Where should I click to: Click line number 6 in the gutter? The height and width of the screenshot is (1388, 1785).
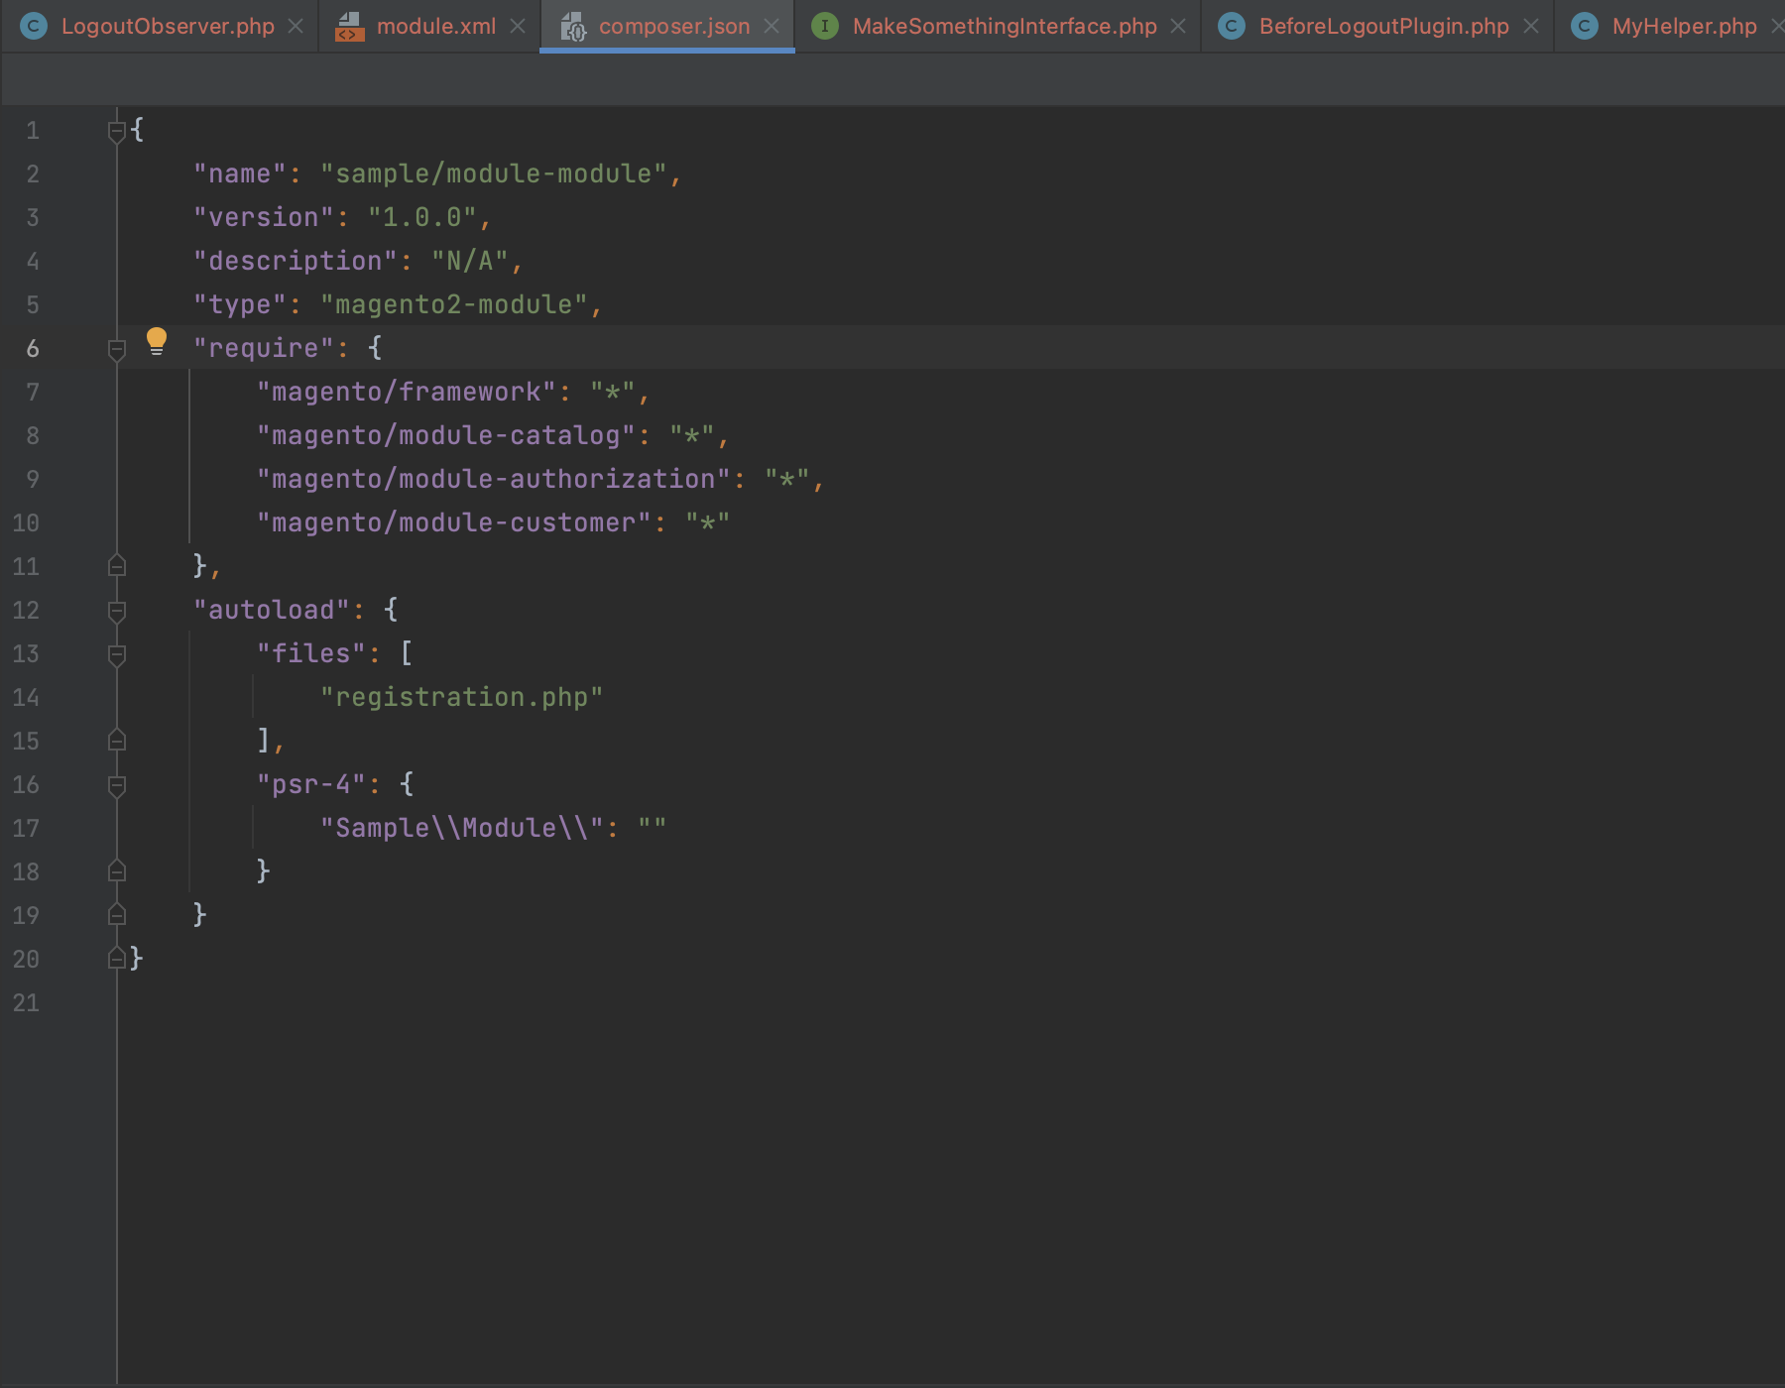pos(33,349)
